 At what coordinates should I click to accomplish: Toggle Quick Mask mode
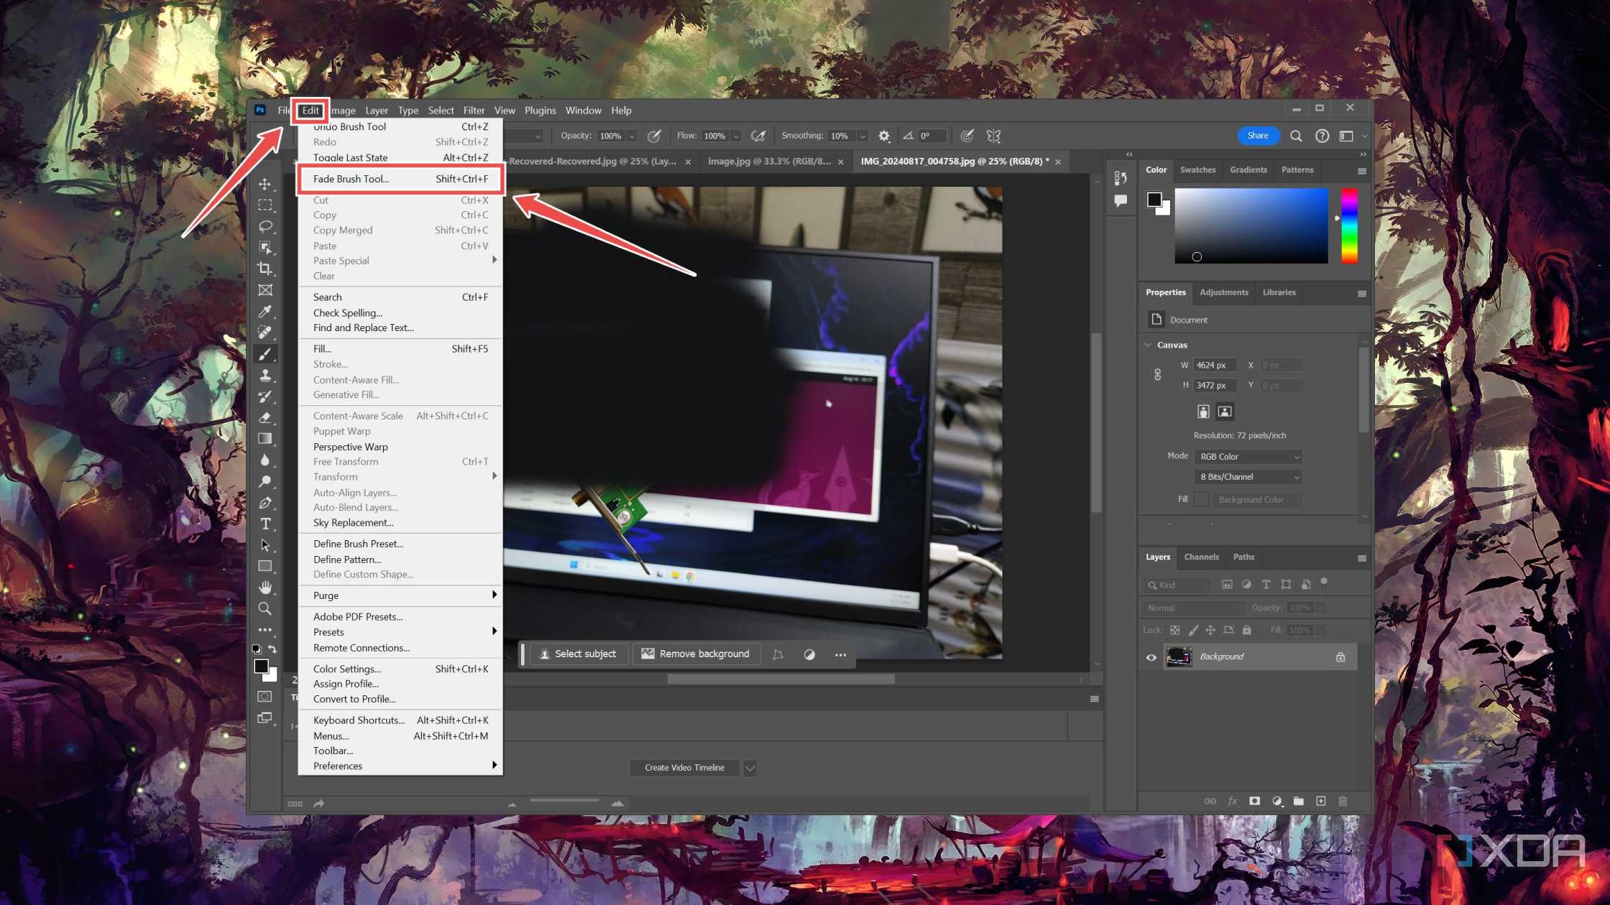265,696
